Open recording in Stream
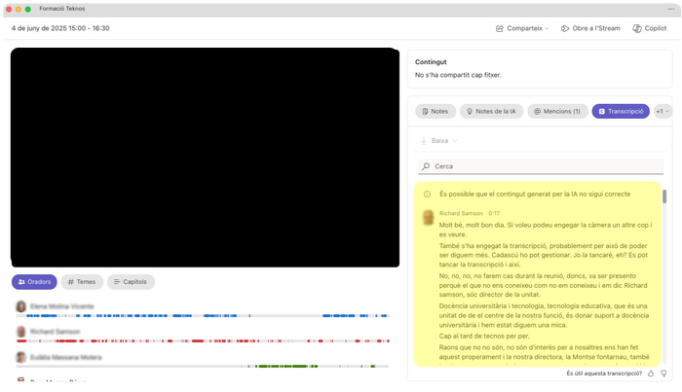Image resolution: width=682 pixels, height=392 pixels. click(x=590, y=28)
